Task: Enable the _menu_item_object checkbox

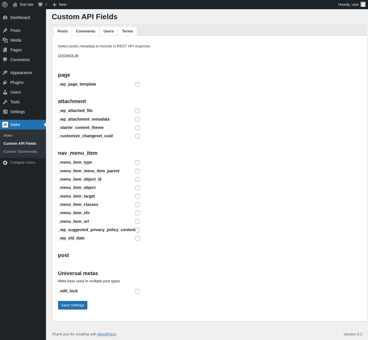Action: [x=137, y=188]
